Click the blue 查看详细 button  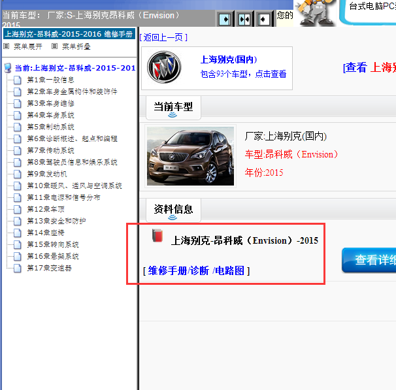[369, 260]
